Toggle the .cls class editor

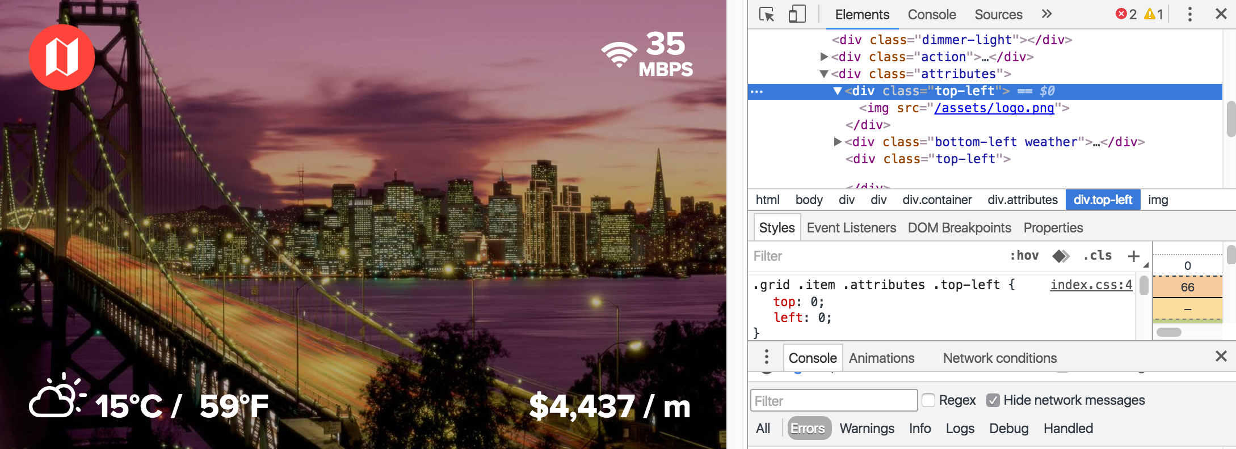coord(1098,256)
